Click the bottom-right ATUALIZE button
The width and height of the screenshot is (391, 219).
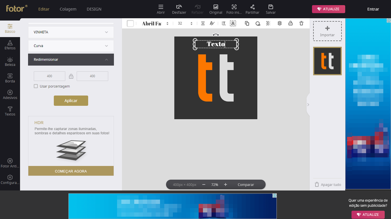point(368,215)
